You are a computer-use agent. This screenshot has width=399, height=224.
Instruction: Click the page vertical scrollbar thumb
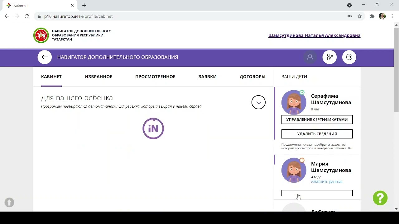click(397, 70)
